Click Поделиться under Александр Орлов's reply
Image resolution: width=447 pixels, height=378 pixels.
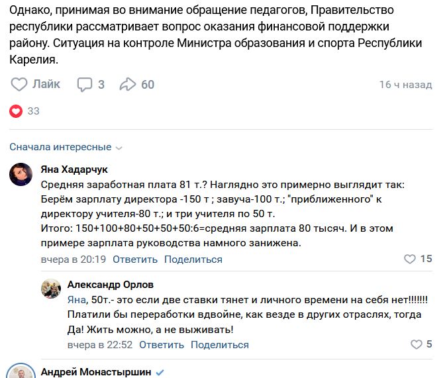(220, 345)
